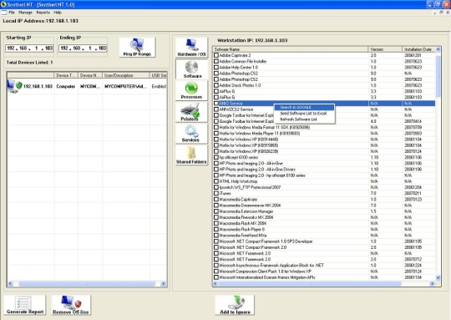
Task: Click the Remove Off-line button
Action: click(x=71, y=305)
